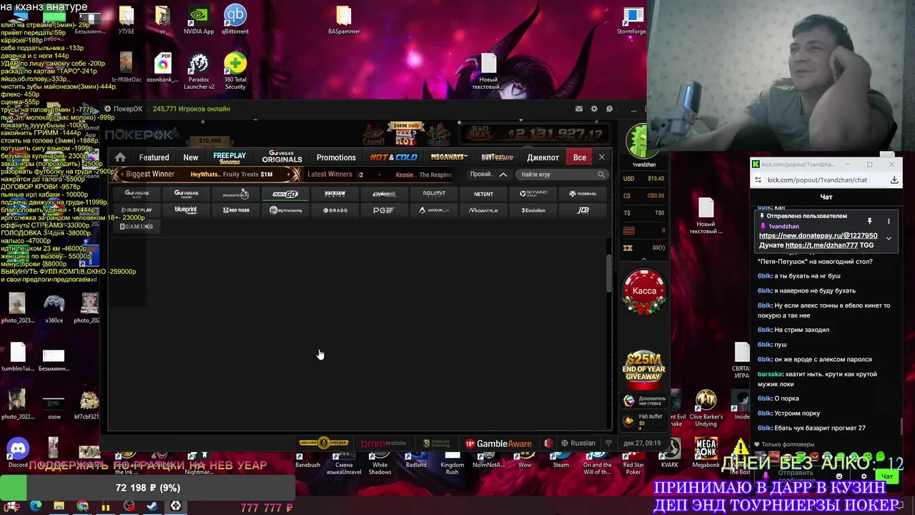Filter by BGaming provider
The height and width of the screenshot is (515, 915).
(x=137, y=227)
